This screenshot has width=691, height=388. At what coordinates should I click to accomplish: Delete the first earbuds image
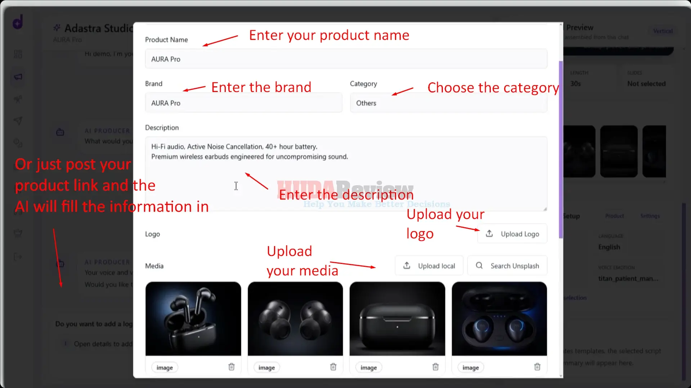coord(232,367)
